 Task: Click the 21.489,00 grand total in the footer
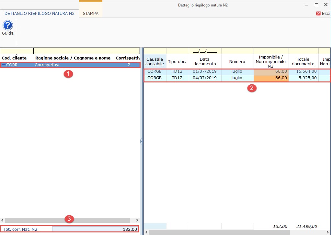(306, 227)
